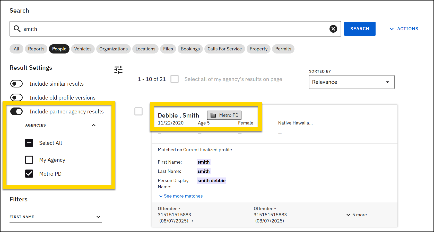Screen dimensions: 434x232
Task: Check the Select All agencies checkbox
Action: [29, 143]
